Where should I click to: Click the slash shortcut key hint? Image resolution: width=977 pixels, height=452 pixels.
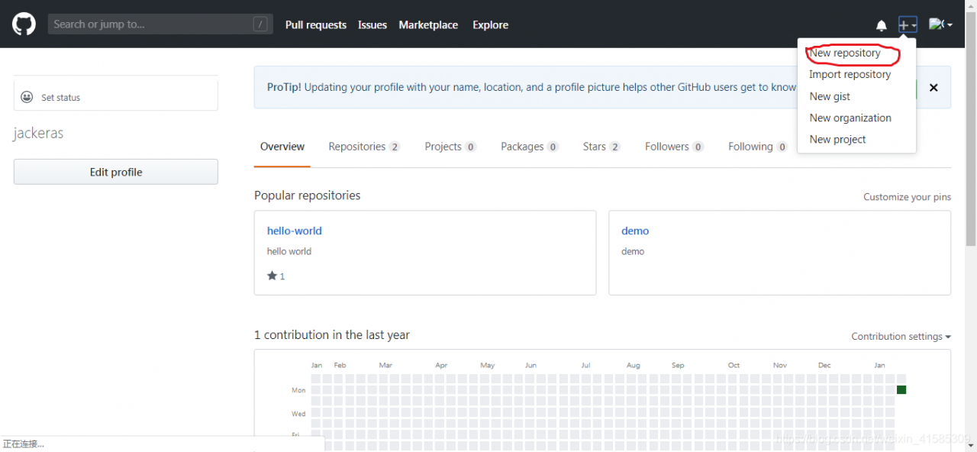click(260, 24)
